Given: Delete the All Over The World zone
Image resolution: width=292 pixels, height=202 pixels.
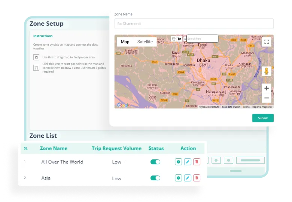Looking at the screenshot, I should tap(197, 162).
